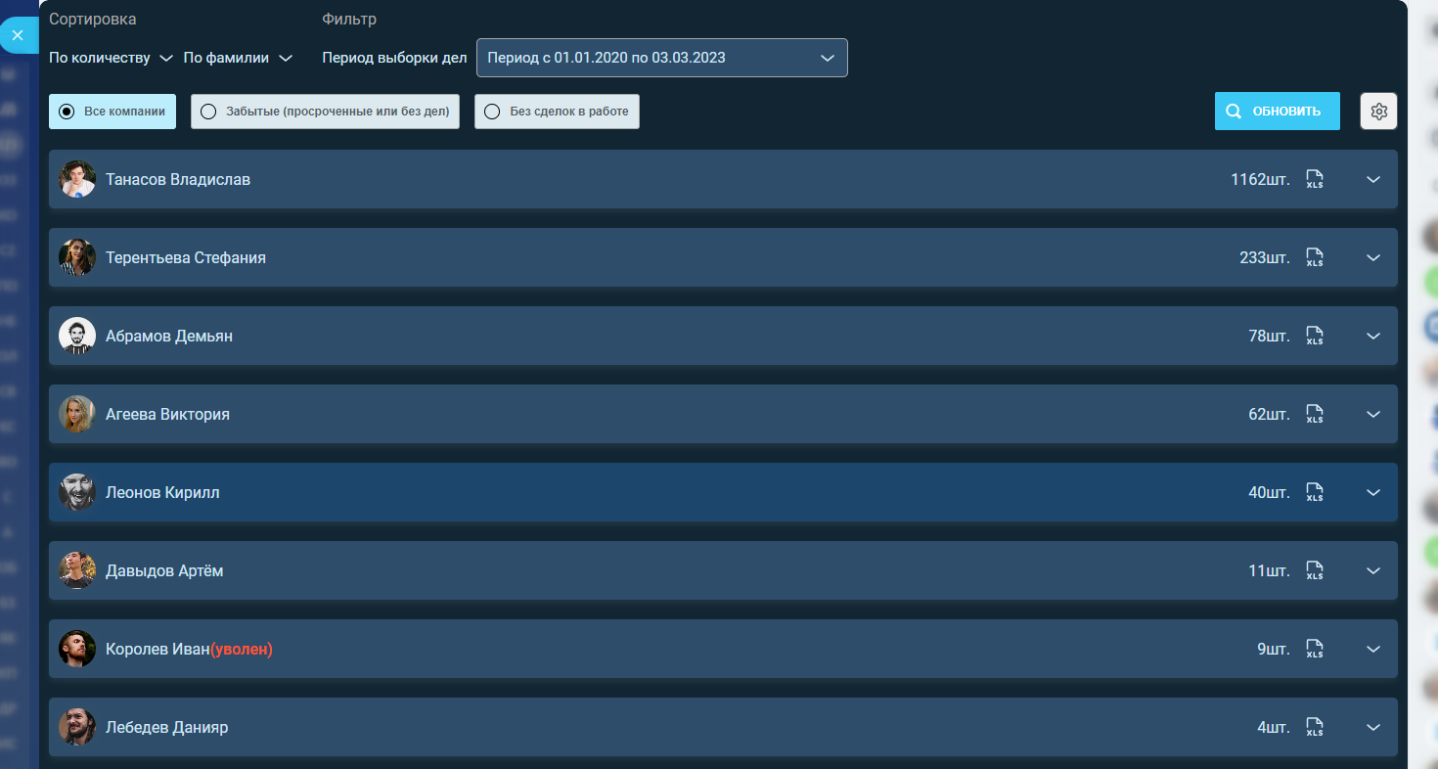
Task: Export Лебедев Данияр row to XLS
Action: 1315,727
